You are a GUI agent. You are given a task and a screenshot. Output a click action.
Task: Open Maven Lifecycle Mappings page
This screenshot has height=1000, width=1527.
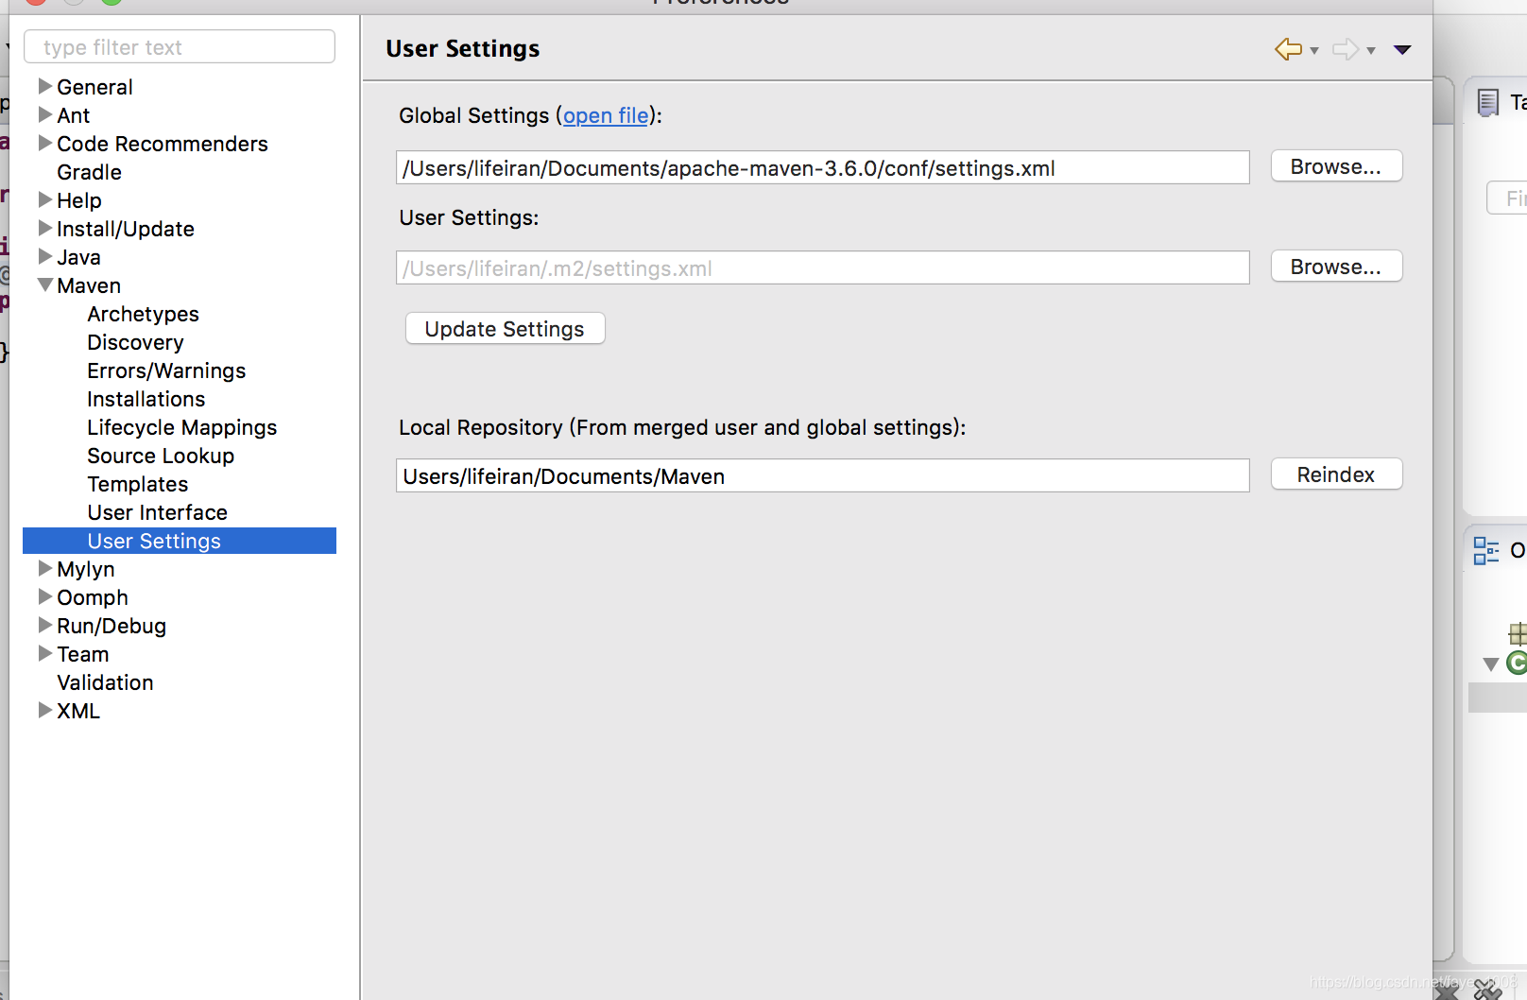[181, 427]
